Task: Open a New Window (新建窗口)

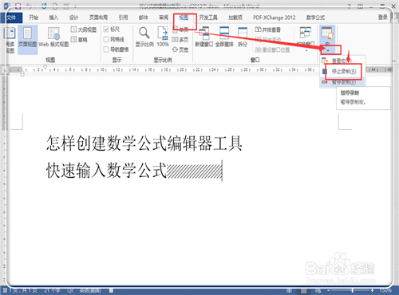Action: pyautogui.click(x=204, y=37)
